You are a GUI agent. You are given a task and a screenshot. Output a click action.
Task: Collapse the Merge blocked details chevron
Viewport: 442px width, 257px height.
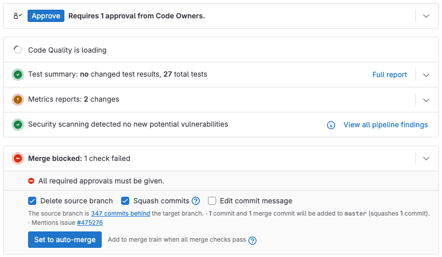click(x=426, y=159)
